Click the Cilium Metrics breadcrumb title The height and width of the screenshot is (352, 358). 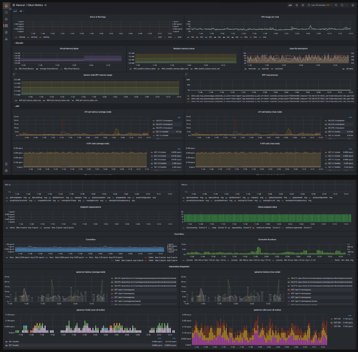pyautogui.click(x=35, y=5)
